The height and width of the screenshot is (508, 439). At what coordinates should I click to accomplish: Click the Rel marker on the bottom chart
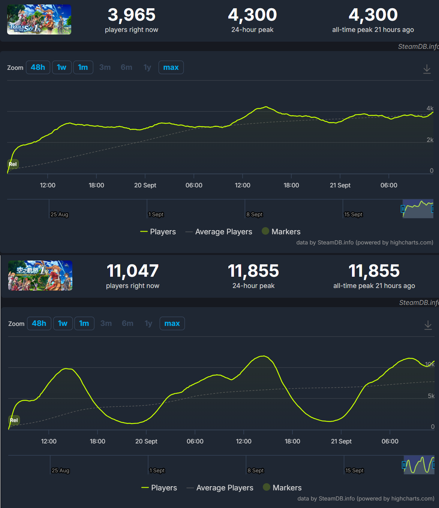(14, 420)
